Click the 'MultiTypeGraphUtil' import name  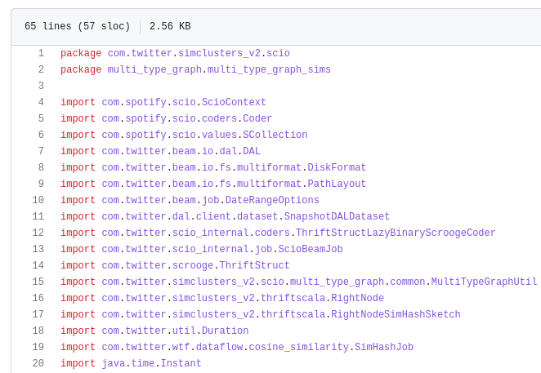click(484, 282)
